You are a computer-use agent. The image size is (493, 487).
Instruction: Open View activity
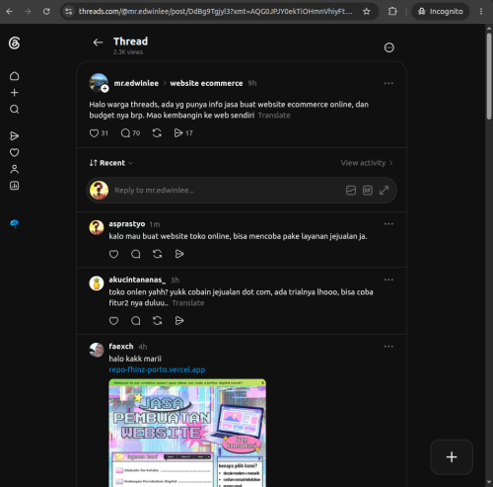(367, 163)
